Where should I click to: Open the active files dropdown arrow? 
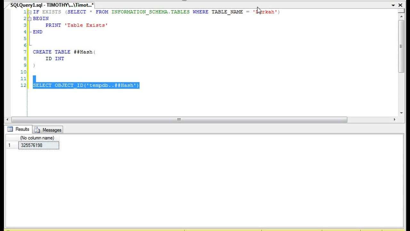pyautogui.click(x=393, y=5)
